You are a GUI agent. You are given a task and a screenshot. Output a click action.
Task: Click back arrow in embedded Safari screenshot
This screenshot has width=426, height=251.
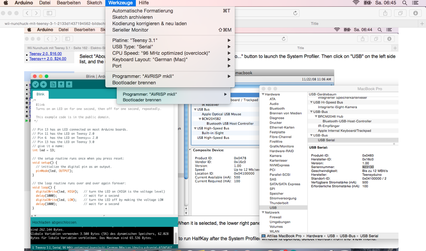[48, 39]
